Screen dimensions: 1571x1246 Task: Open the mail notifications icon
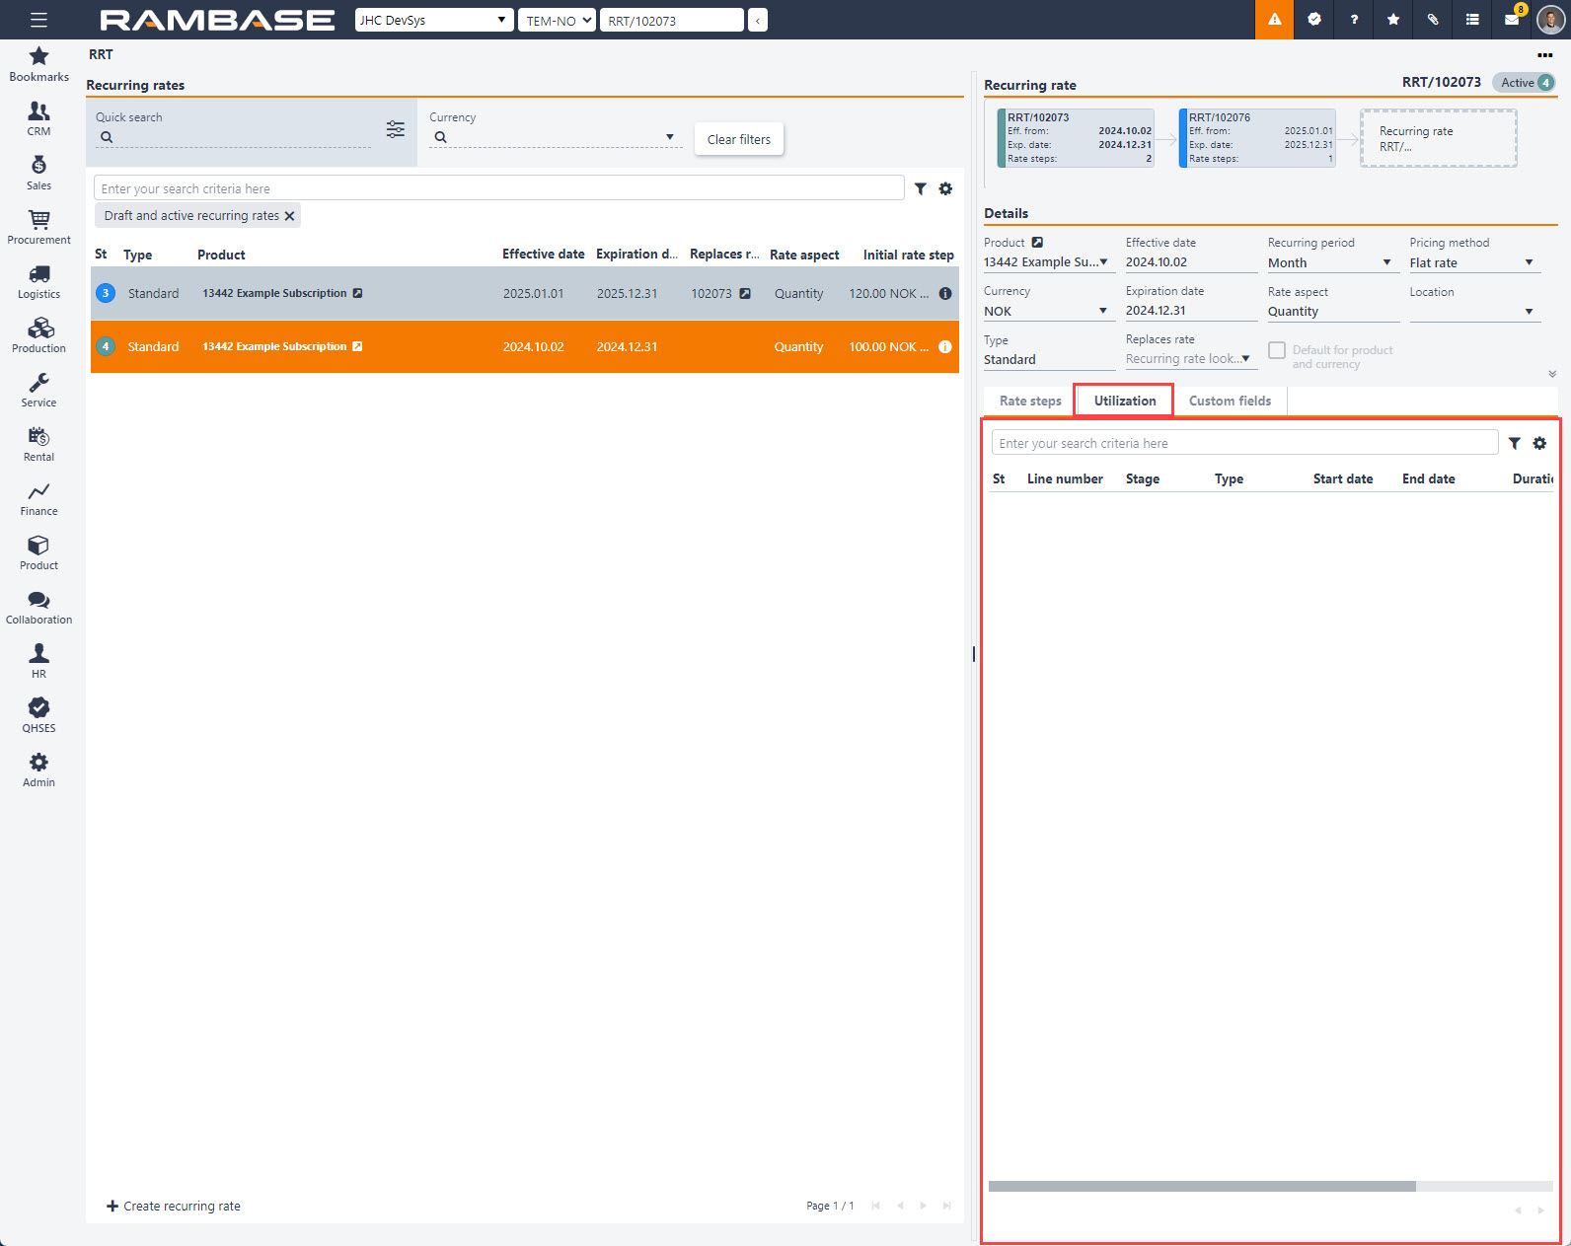tap(1512, 20)
